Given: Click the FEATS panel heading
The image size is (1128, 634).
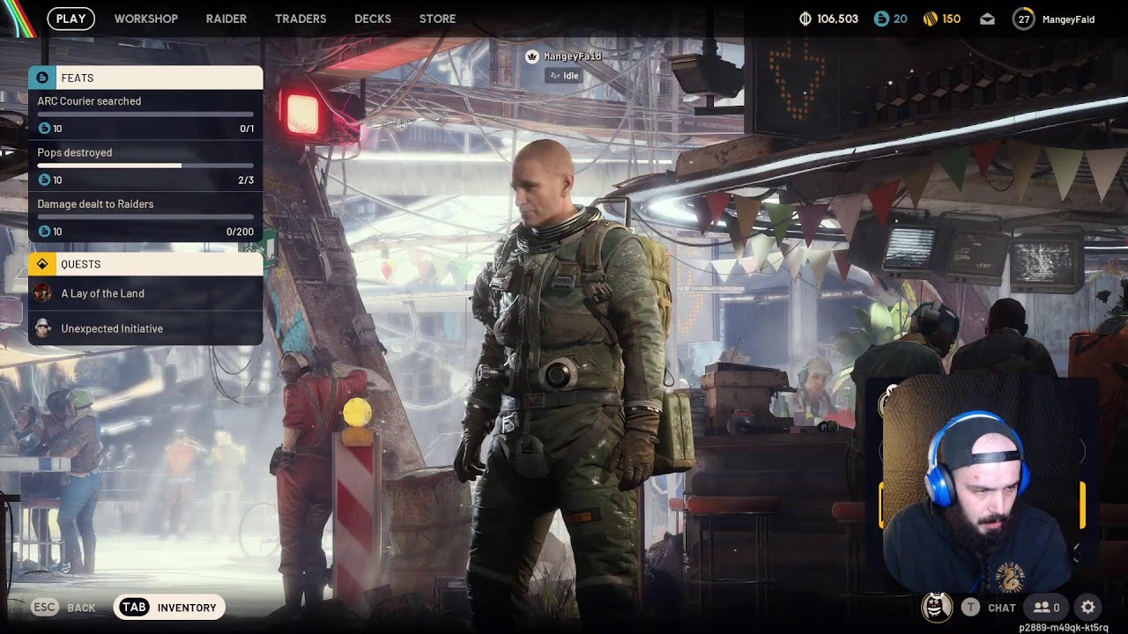Looking at the screenshot, I should tap(77, 78).
